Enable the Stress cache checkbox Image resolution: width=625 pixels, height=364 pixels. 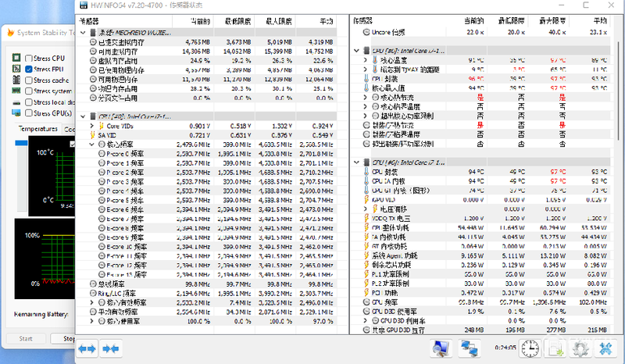point(29,80)
